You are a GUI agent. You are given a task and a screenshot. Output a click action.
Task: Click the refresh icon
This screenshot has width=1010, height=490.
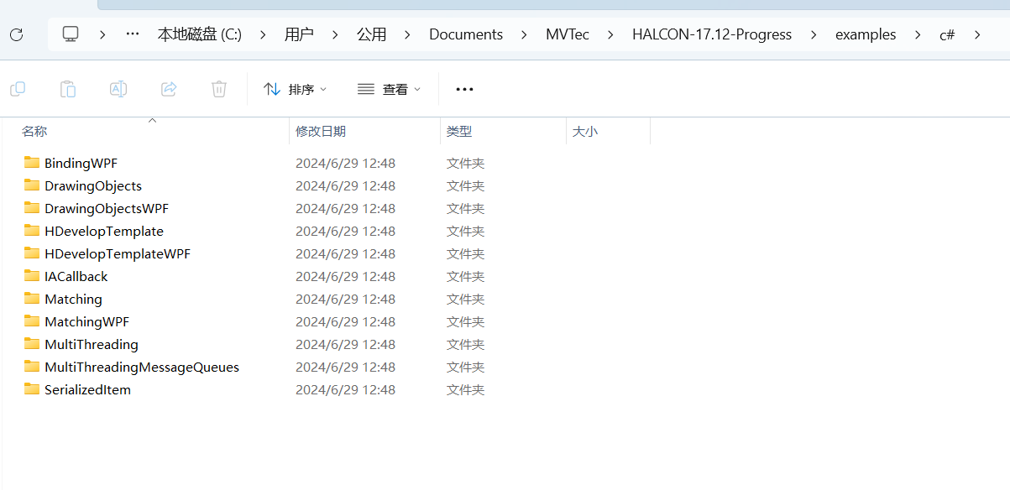(x=16, y=34)
